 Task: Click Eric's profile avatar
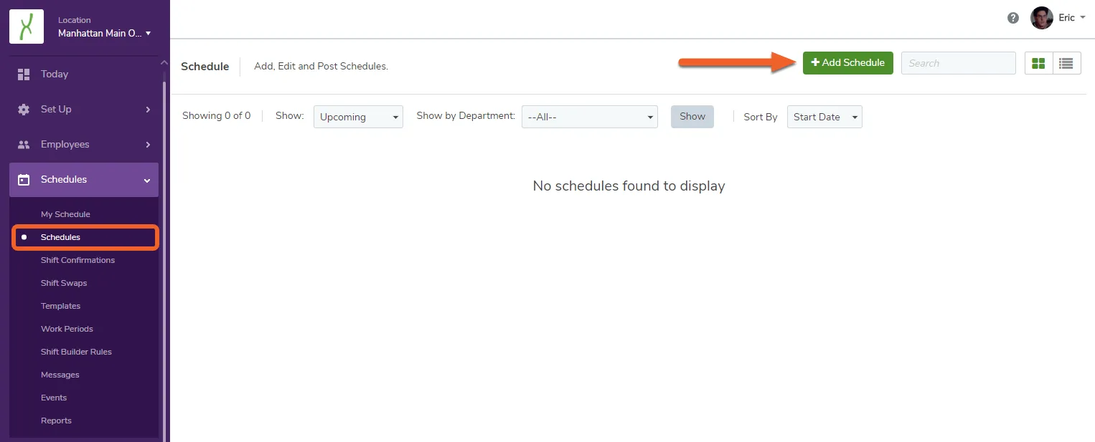point(1042,18)
